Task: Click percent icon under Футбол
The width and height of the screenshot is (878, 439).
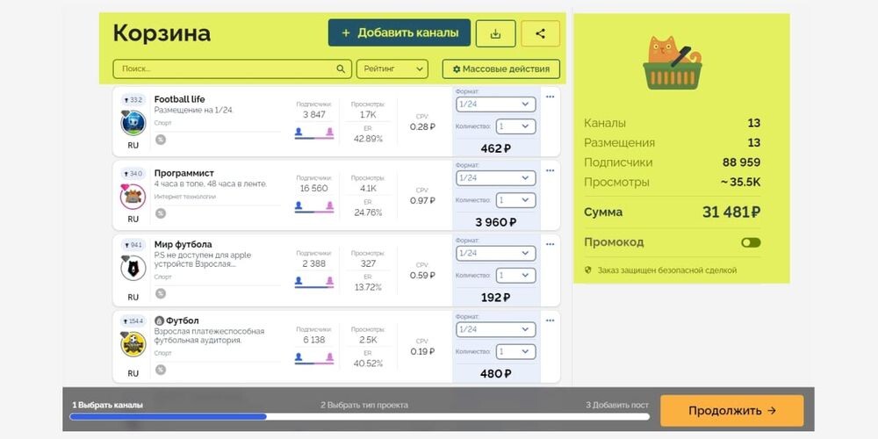Action: pos(160,370)
